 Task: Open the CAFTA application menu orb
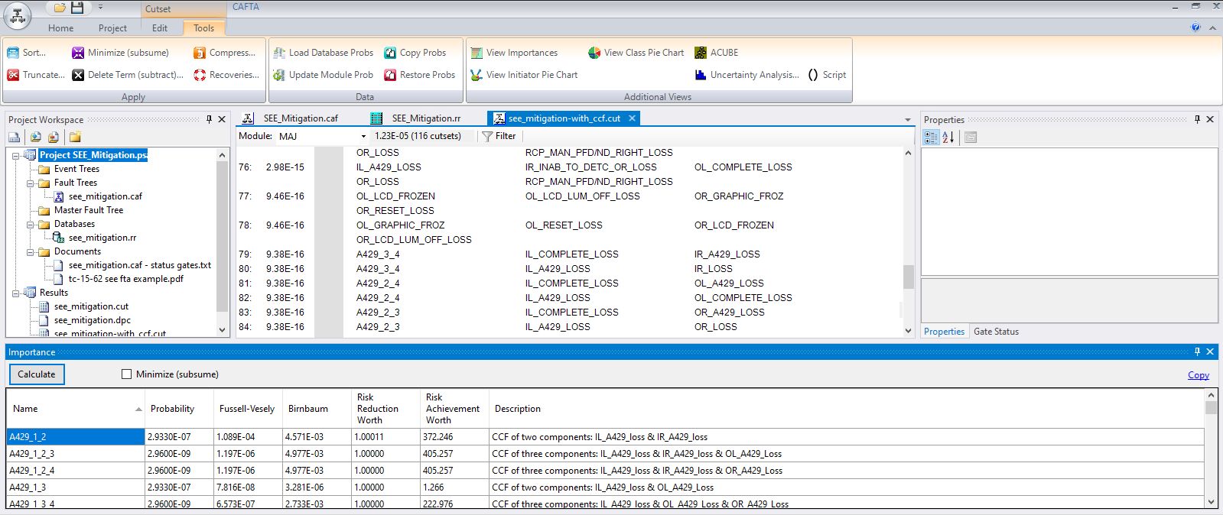(17, 15)
